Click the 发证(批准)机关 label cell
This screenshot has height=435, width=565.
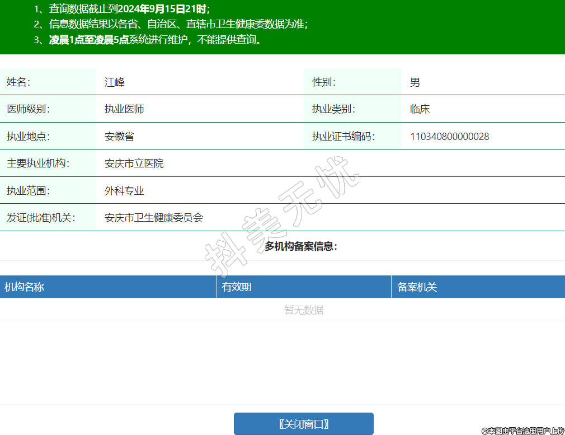41,218
